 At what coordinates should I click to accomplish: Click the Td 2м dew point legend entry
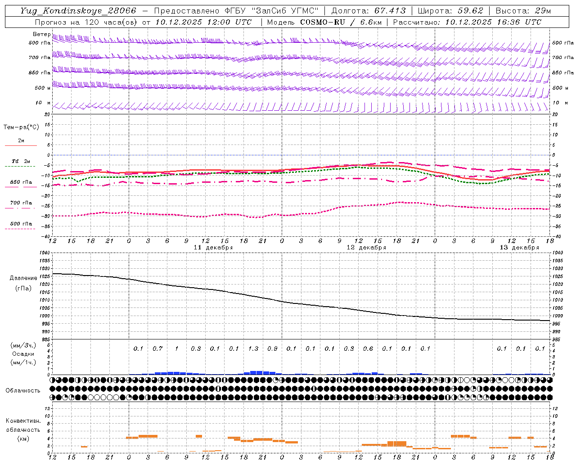(x=21, y=161)
